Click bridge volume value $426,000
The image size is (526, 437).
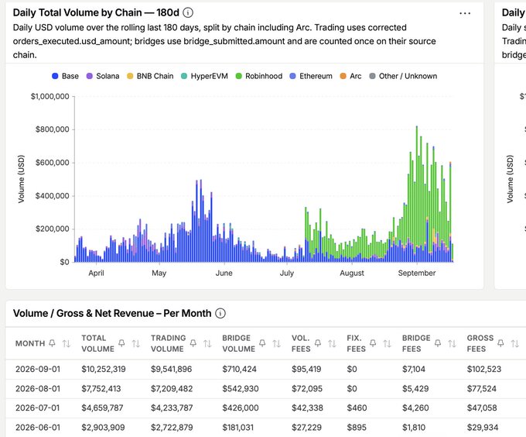[241, 408]
